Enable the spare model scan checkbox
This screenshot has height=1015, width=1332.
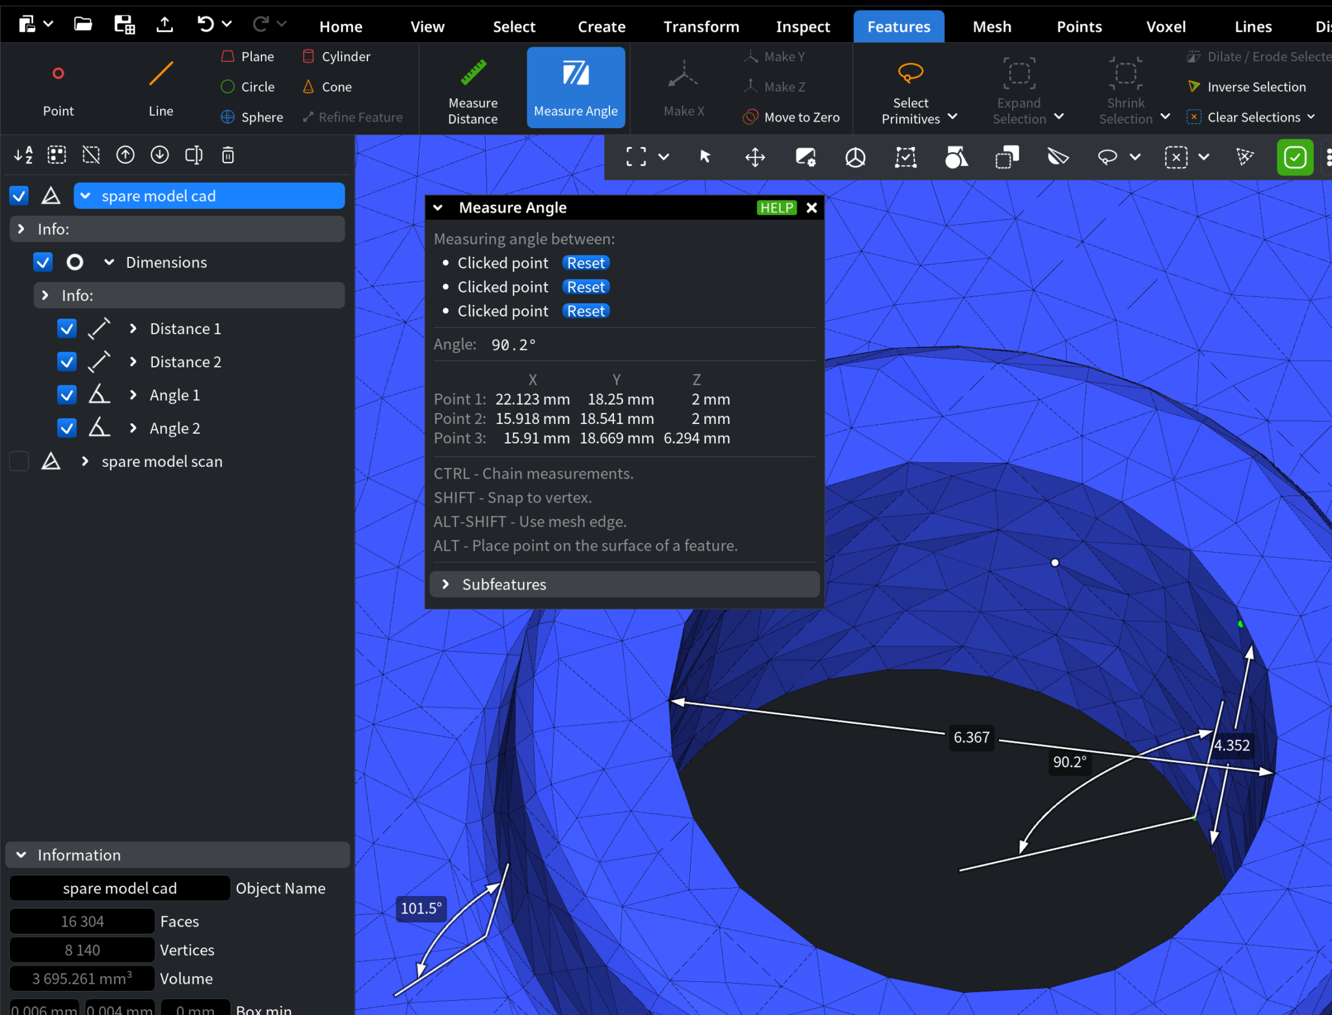click(x=20, y=461)
